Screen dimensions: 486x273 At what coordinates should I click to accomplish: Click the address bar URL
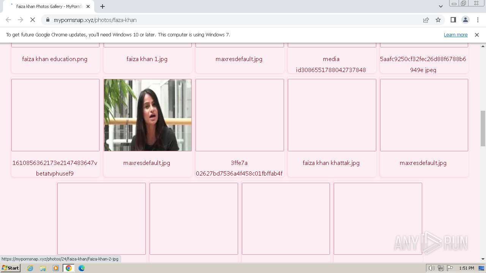[95, 20]
